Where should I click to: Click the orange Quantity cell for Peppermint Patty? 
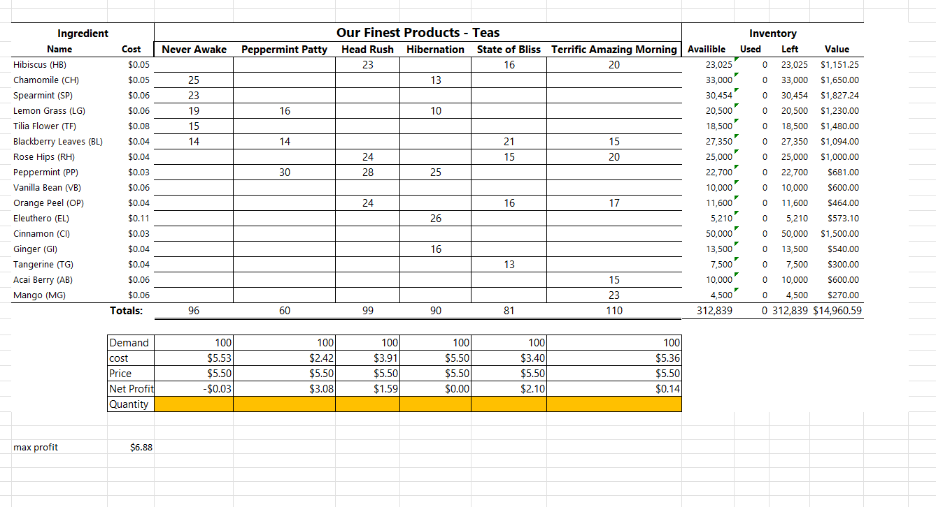[285, 404]
